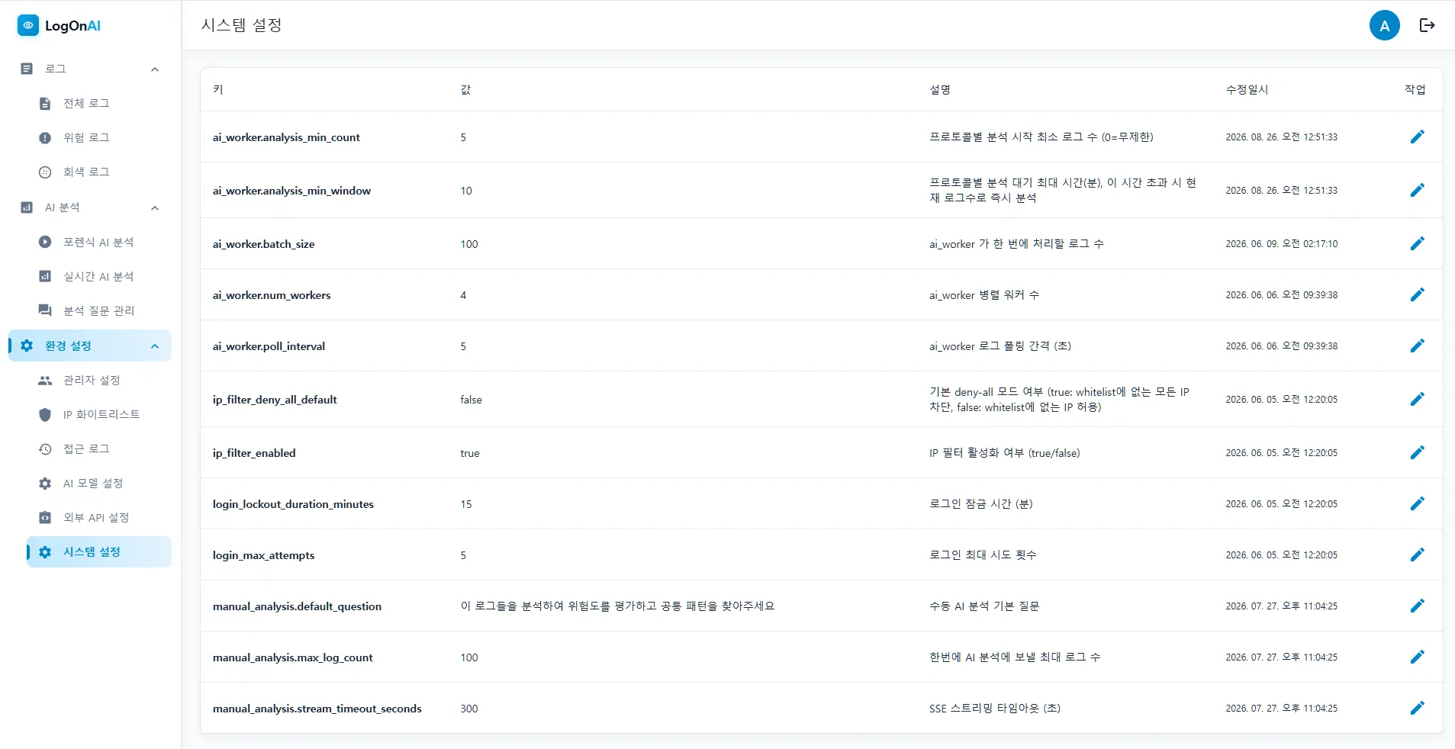Edit the ai_worker.analysis_min_window row

pos(1417,190)
